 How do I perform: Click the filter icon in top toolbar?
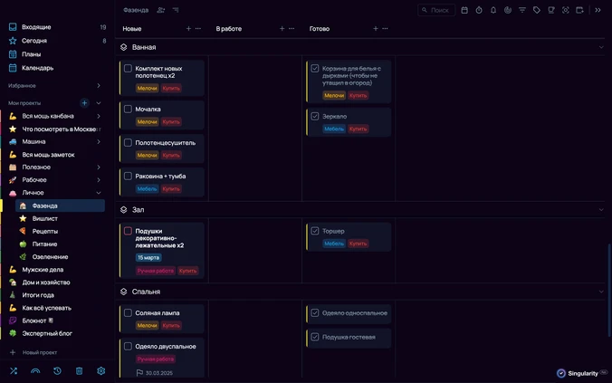pos(522,10)
